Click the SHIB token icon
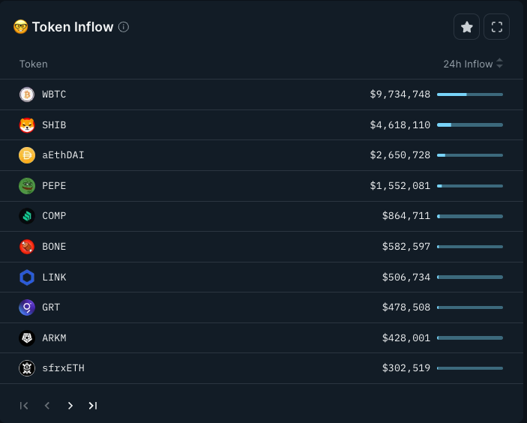 click(x=27, y=125)
